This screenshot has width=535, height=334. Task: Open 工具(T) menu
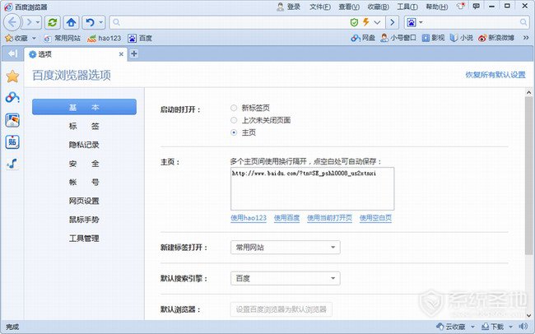click(407, 7)
